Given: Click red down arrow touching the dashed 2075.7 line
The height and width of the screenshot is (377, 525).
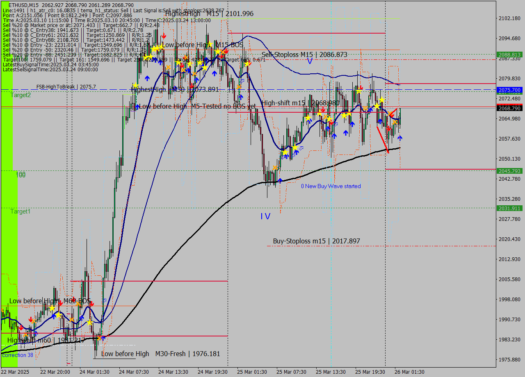Looking at the screenshot, I should 361,88.
